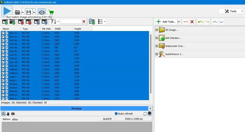The height and width of the screenshot is (132, 245).
Task: Click the add images icon
Action: [x=5, y=21]
